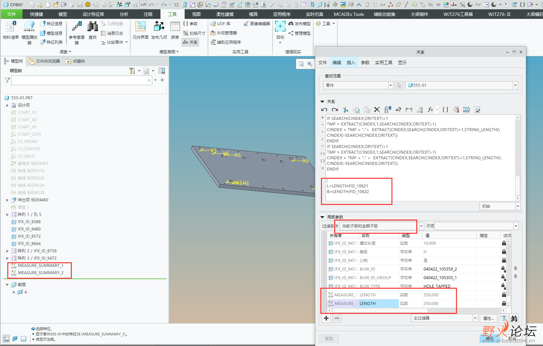Image resolution: width=543 pixels, height=346 pixels.
Task: Redo the edit in Relations toolbar
Action: coord(335,110)
